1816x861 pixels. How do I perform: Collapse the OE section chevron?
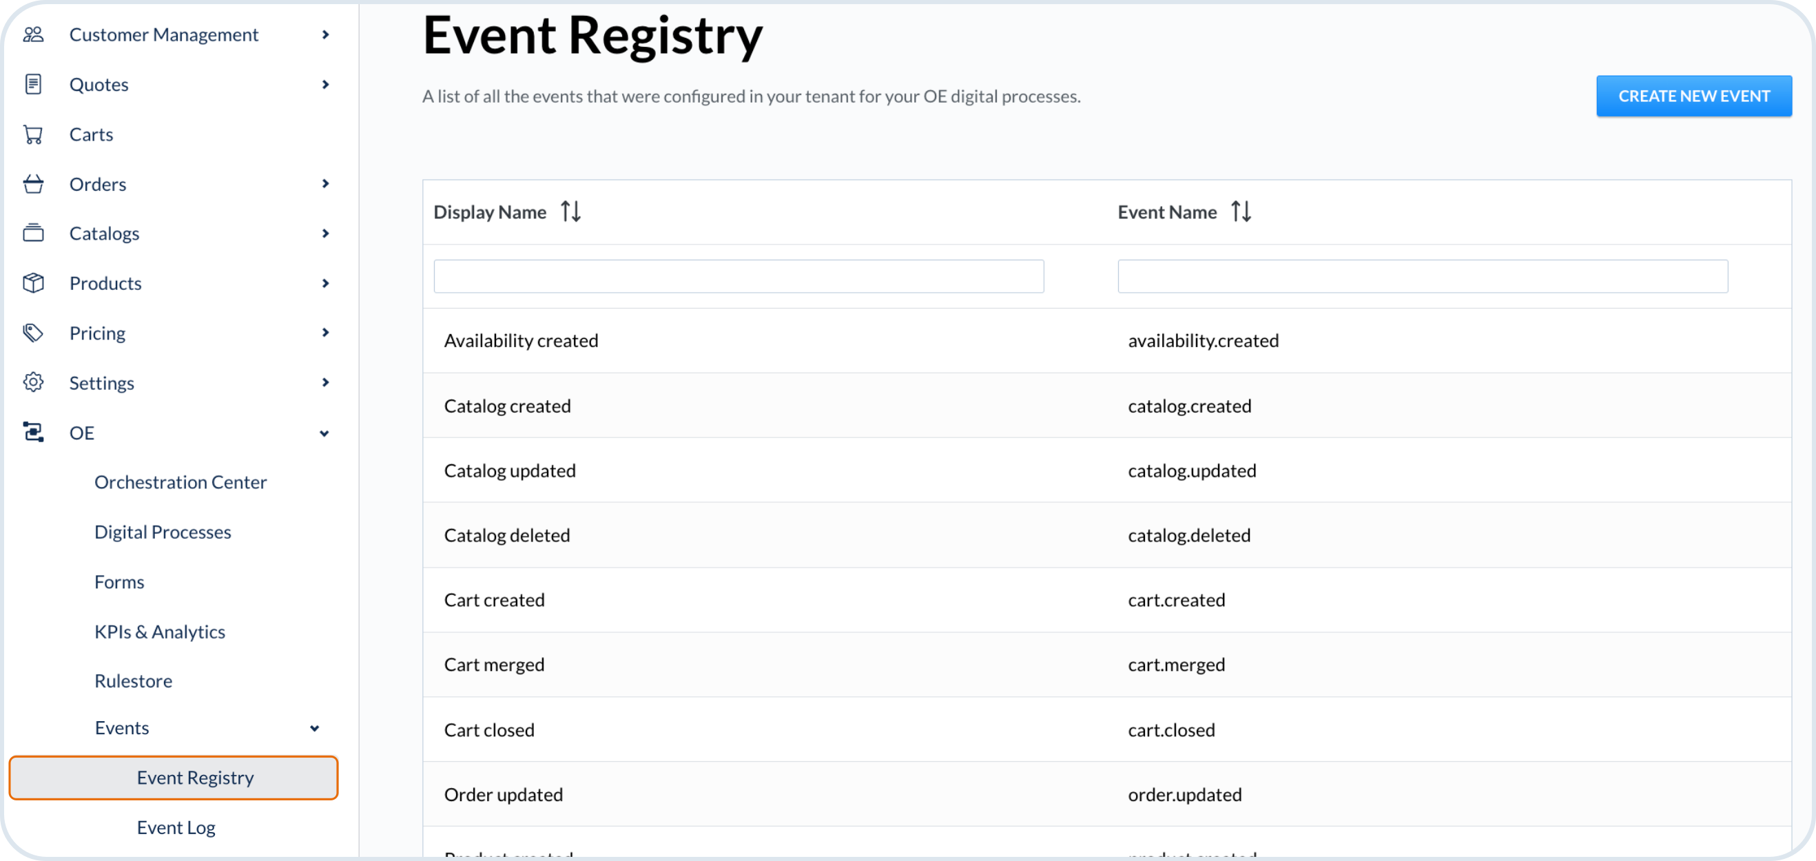324,433
